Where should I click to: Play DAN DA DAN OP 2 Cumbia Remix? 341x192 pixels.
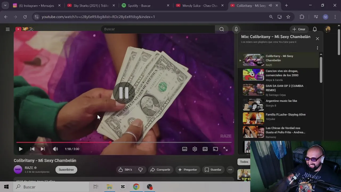coord(278,90)
